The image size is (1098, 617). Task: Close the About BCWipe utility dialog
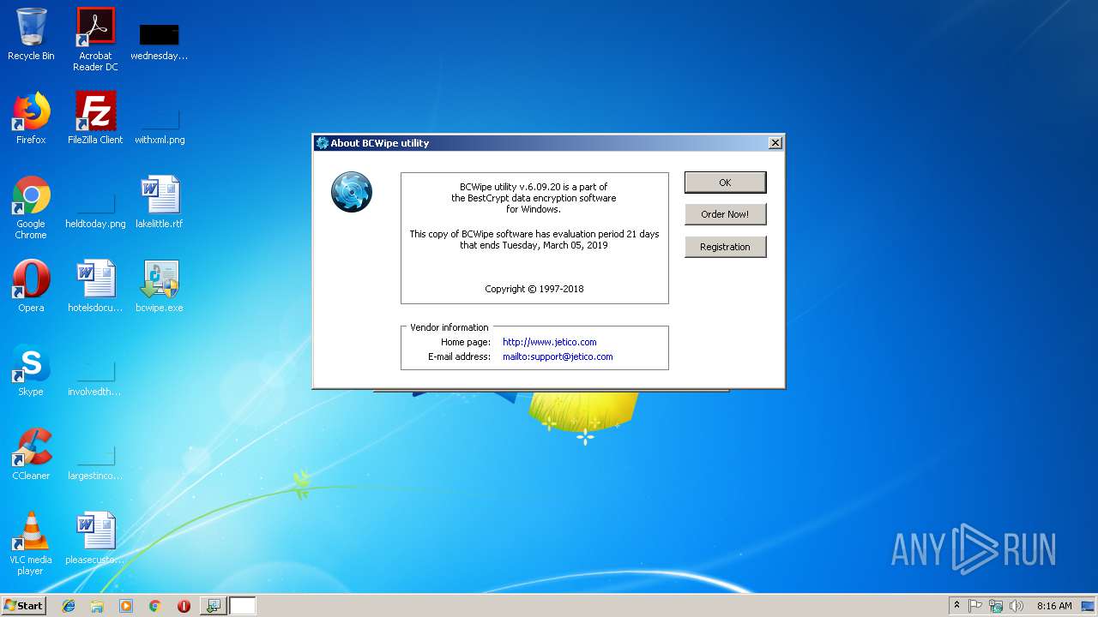(x=775, y=143)
